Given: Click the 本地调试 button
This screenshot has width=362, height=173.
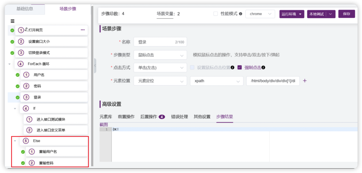Looking at the screenshot, I should click(x=316, y=14).
